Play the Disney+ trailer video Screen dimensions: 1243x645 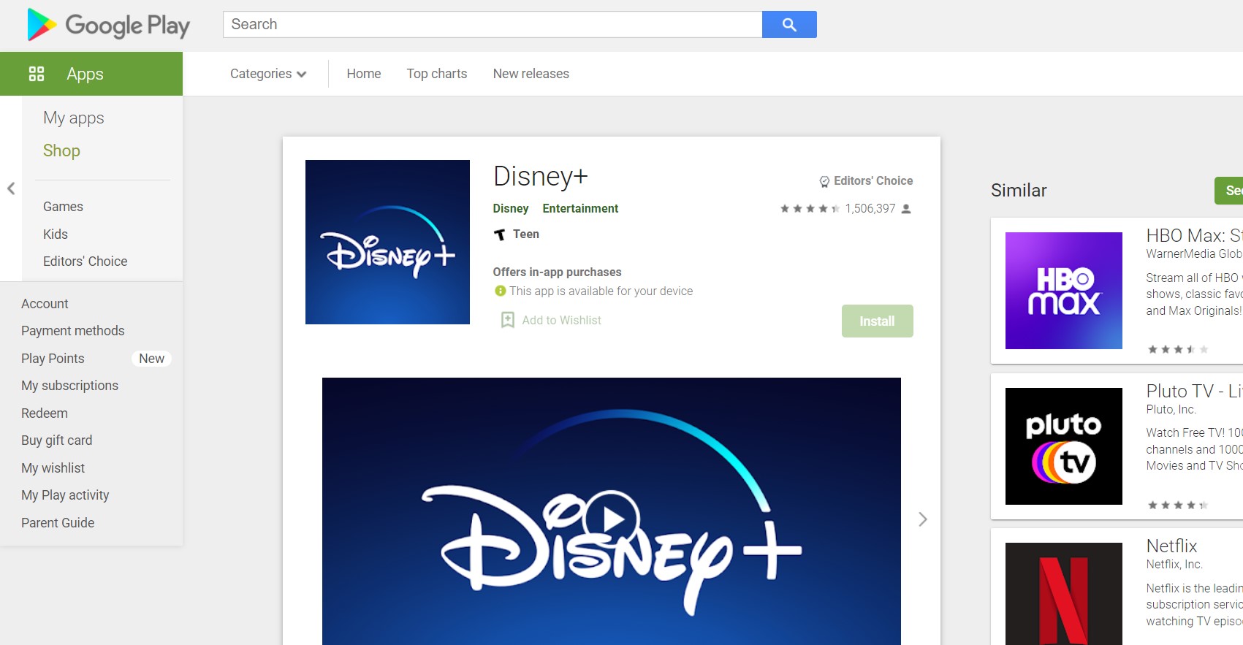pyautogui.click(x=612, y=519)
